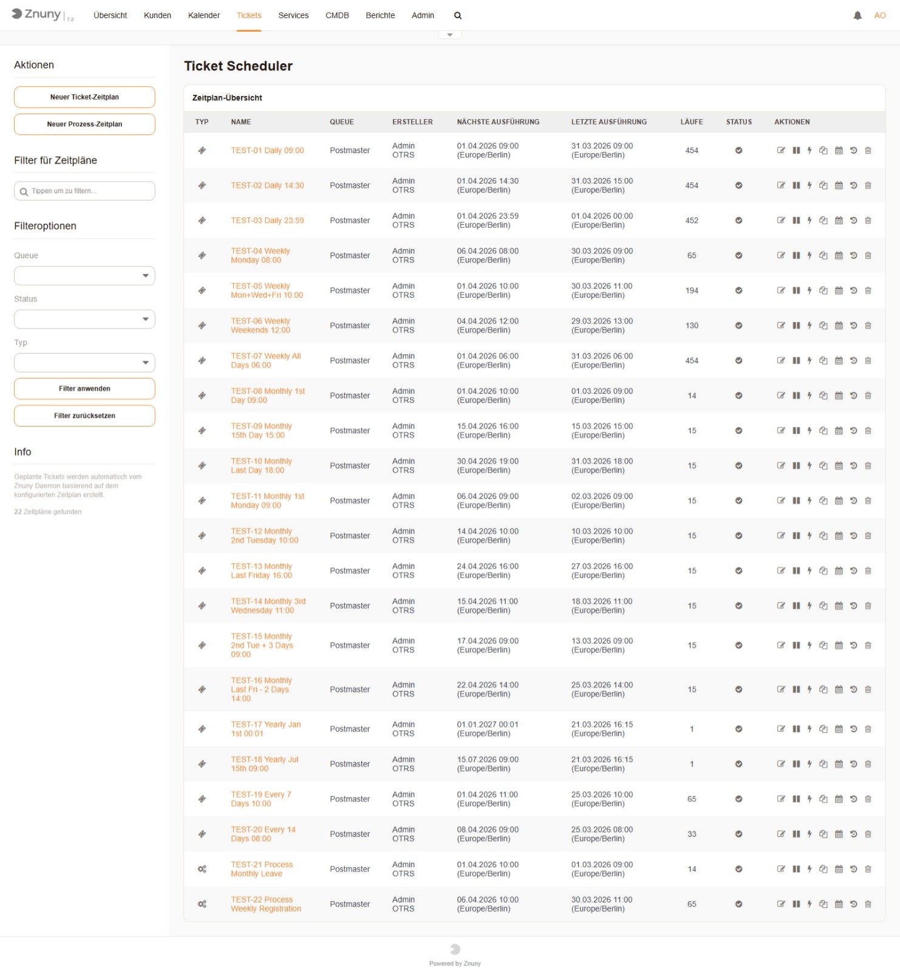The image size is (900, 973).
Task: Open history icon for TEST-13 Monthly Last Friday
Action: click(853, 571)
